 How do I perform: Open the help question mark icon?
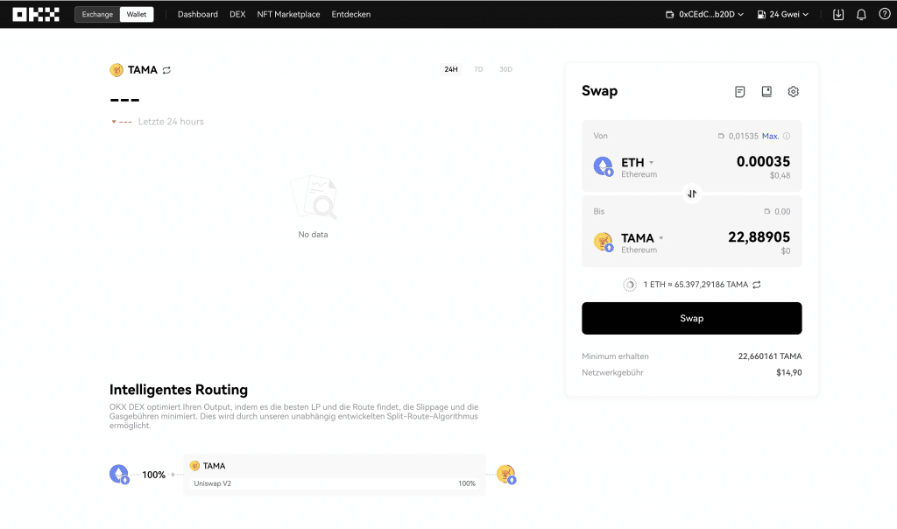tap(884, 14)
